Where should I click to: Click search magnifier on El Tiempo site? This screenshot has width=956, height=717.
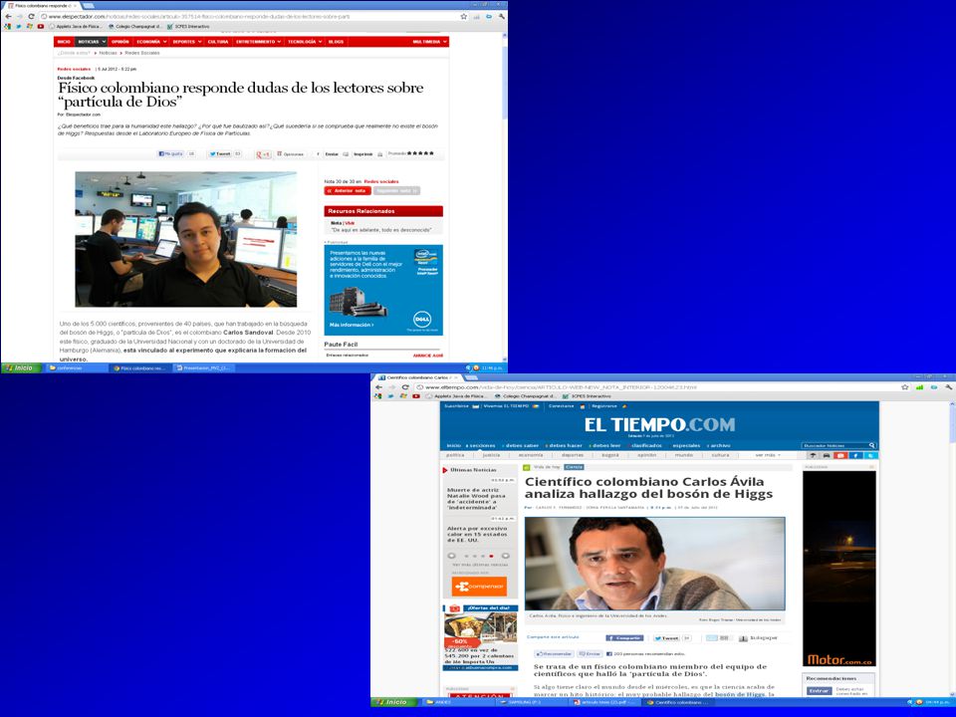872,446
